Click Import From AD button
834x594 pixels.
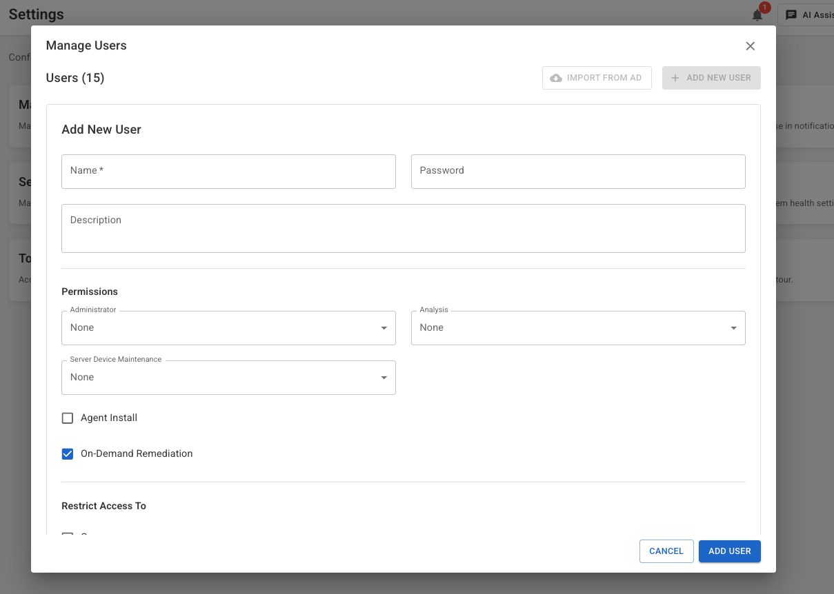[x=597, y=78]
